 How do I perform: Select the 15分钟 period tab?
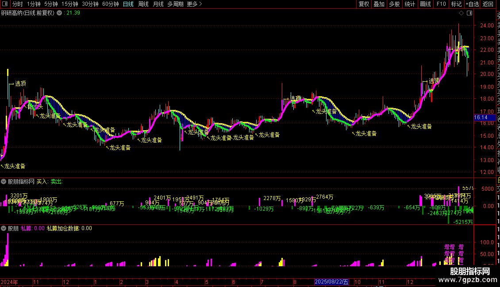[x=70, y=4]
